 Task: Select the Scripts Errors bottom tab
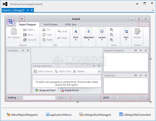click(x=70, y=90)
